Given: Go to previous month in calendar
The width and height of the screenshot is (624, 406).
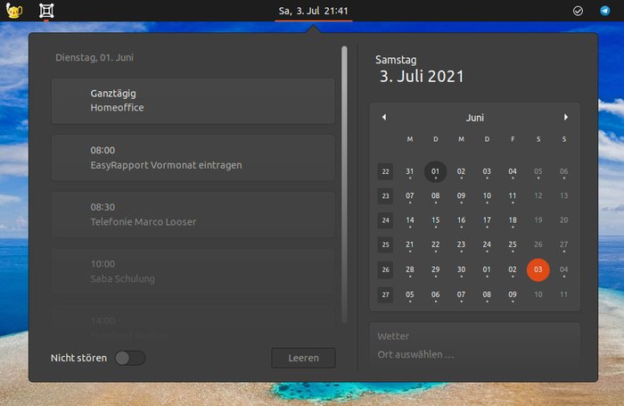Looking at the screenshot, I should [384, 117].
